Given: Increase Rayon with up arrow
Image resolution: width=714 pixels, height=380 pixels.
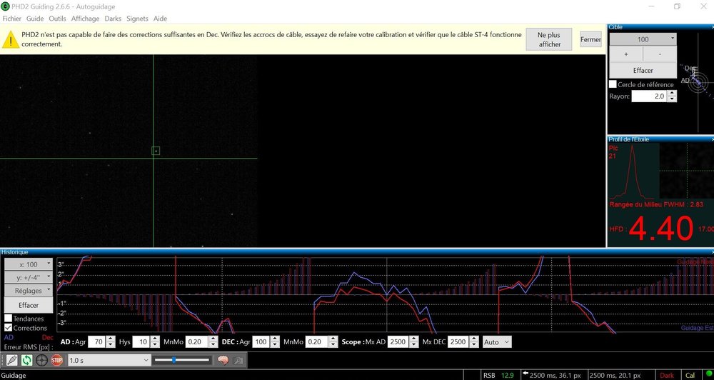Looking at the screenshot, I should [672, 94].
